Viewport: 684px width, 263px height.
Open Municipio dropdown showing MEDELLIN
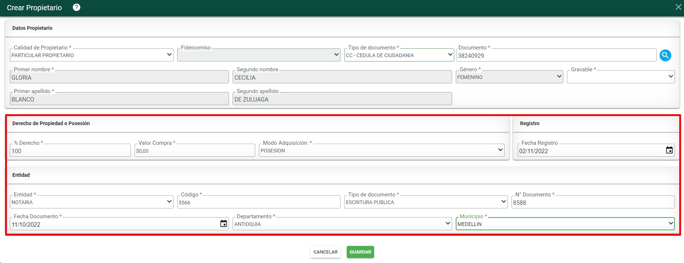click(x=565, y=224)
